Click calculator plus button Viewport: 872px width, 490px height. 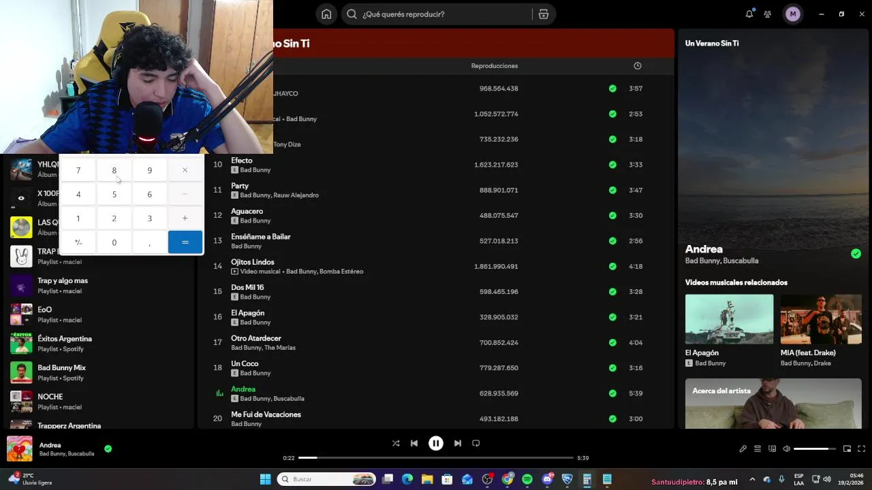[x=185, y=218]
